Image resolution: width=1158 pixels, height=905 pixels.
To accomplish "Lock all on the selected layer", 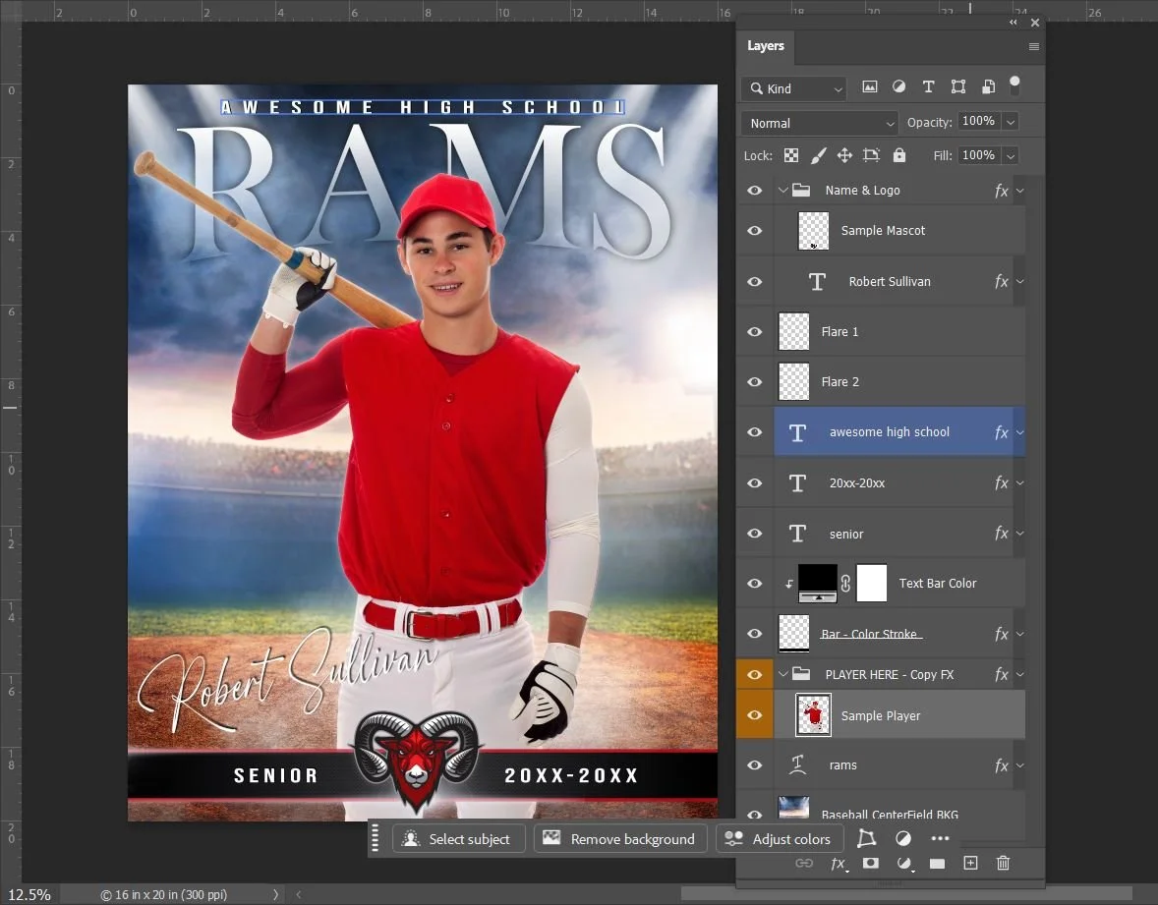I will (899, 155).
